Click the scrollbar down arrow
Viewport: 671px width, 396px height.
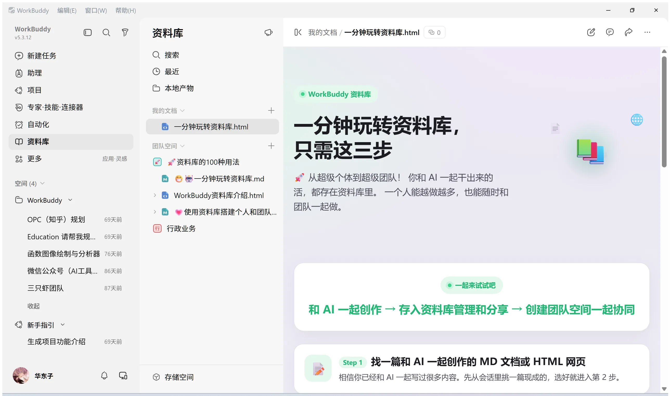click(664, 389)
